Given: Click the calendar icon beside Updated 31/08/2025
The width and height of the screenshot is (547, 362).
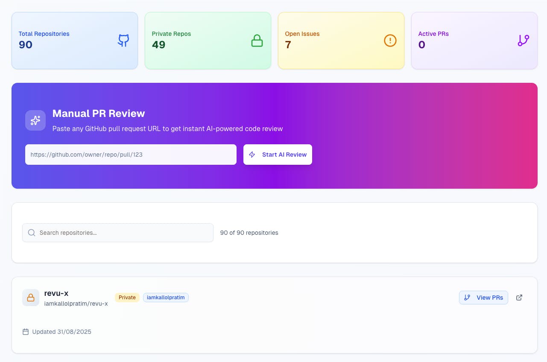Looking at the screenshot, I should click(x=26, y=332).
